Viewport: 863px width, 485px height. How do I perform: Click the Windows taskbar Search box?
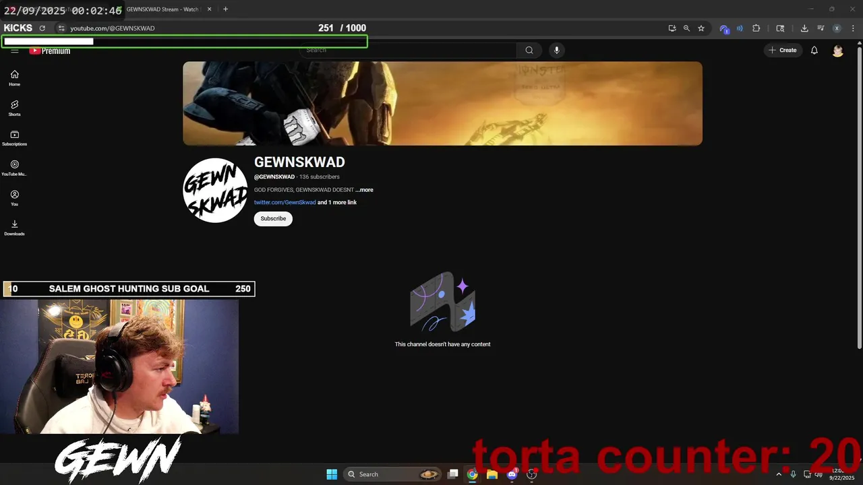392,474
